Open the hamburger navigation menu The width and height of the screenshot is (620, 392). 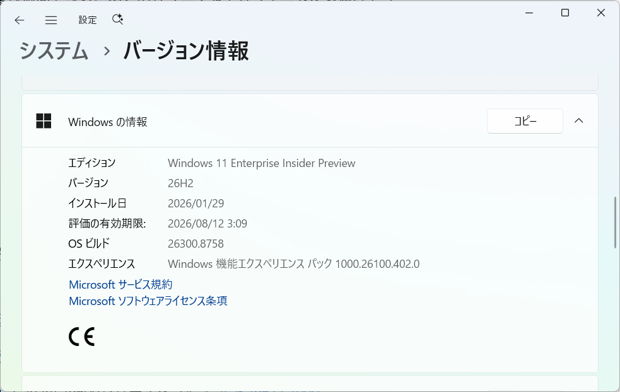point(51,20)
